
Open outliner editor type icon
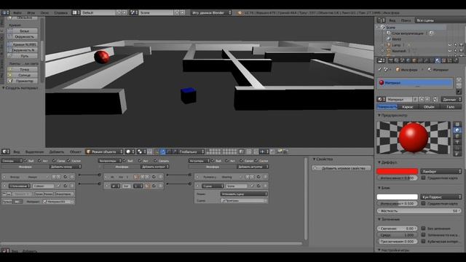pyautogui.click(x=381, y=20)
